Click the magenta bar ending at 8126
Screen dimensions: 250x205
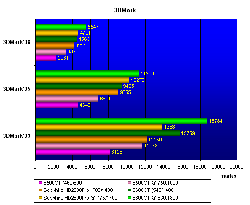point(73,152)
